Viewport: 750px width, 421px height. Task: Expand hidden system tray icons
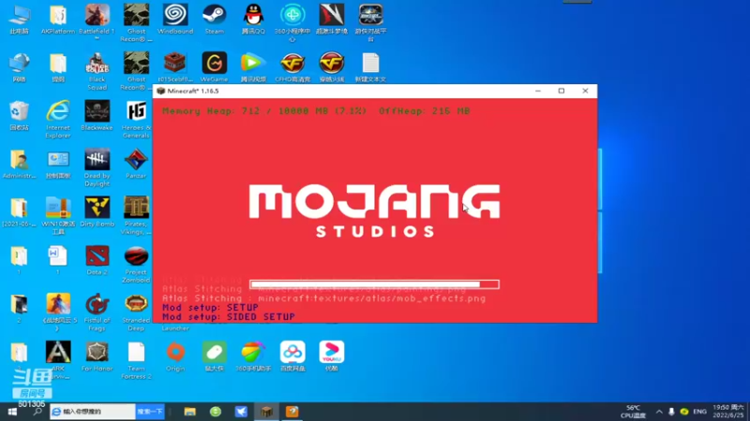[x=659, y=412]
